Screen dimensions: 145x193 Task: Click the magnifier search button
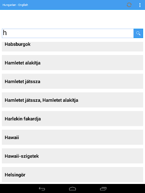click(x=138, y=33)
